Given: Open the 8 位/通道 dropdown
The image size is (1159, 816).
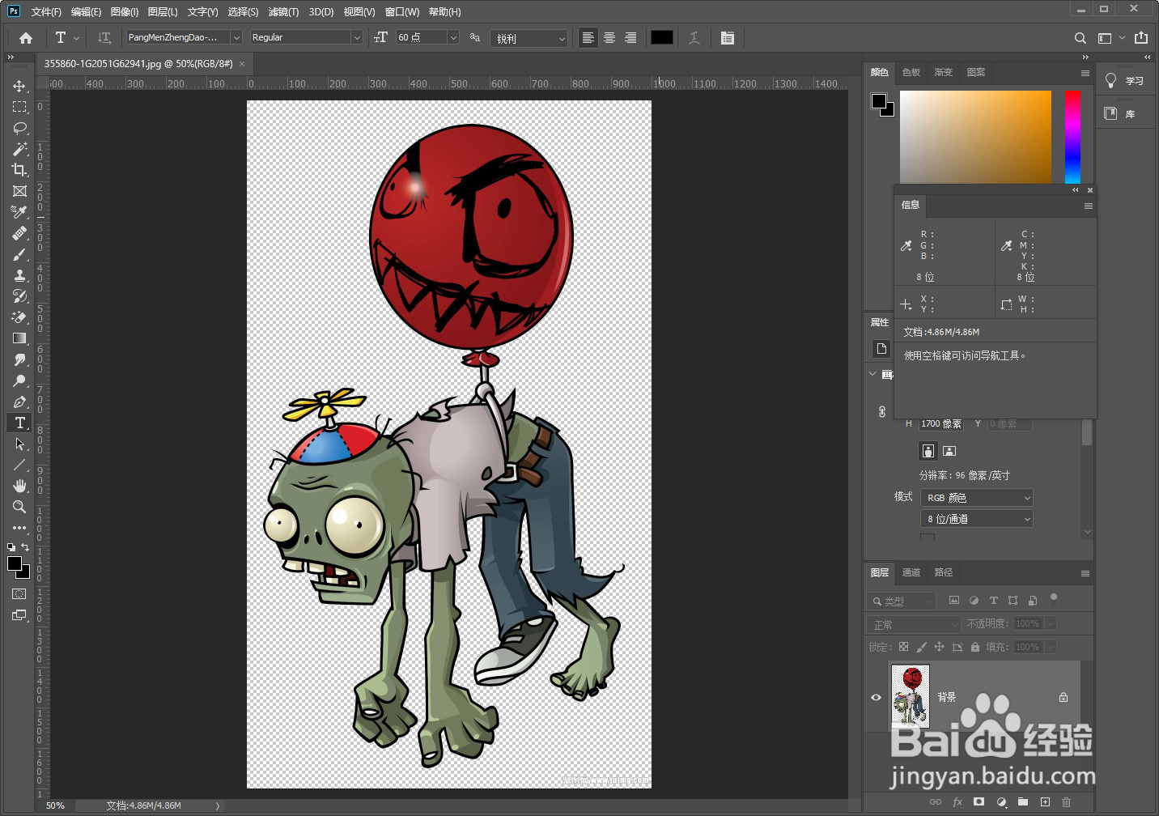Looking at the screenshot, I should (x=977, y=519).
